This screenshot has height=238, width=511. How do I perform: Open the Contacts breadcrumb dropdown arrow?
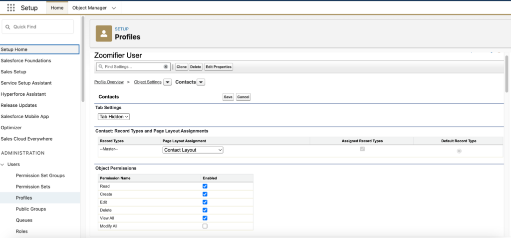tap(201, 82)
